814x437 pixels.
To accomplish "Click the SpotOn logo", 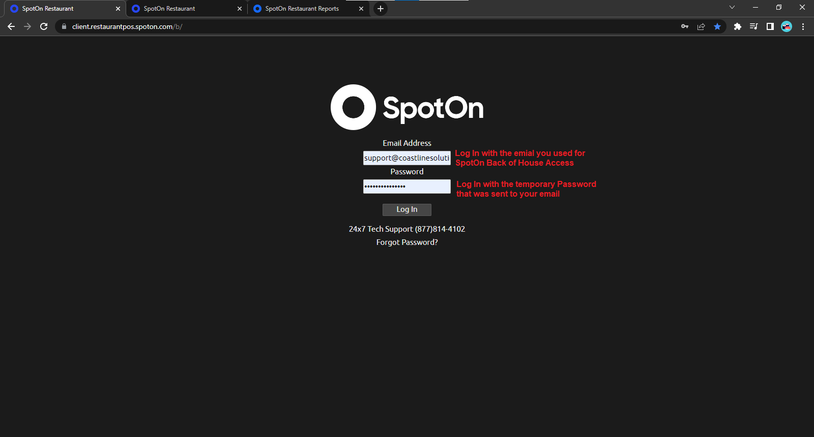I will (407, 107).
